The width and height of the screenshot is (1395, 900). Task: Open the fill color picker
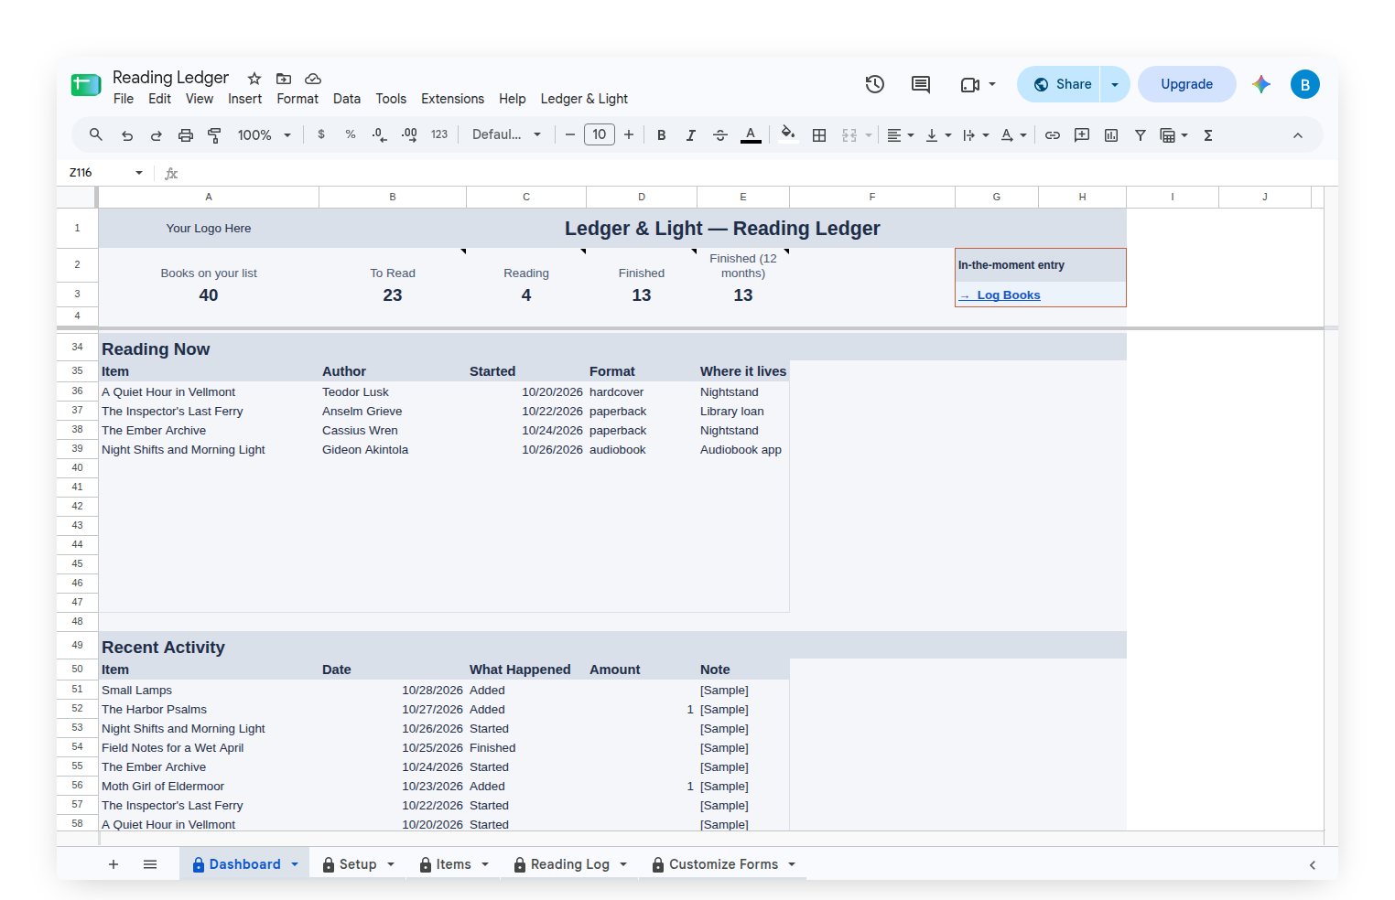[788, 134]
